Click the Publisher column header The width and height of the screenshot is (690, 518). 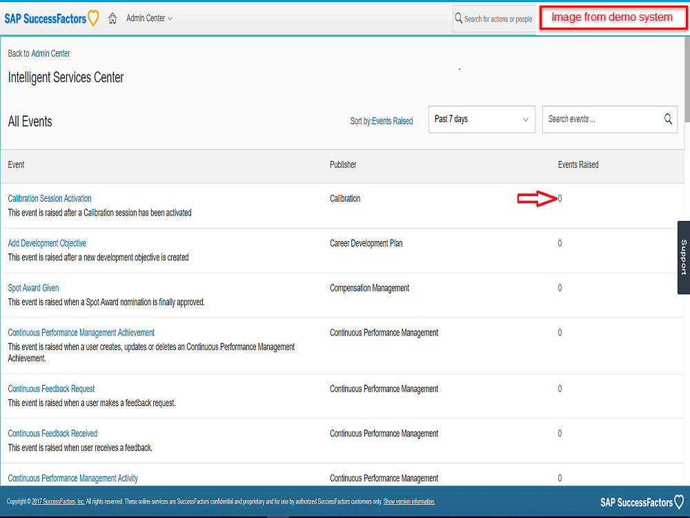pos(343,165)
